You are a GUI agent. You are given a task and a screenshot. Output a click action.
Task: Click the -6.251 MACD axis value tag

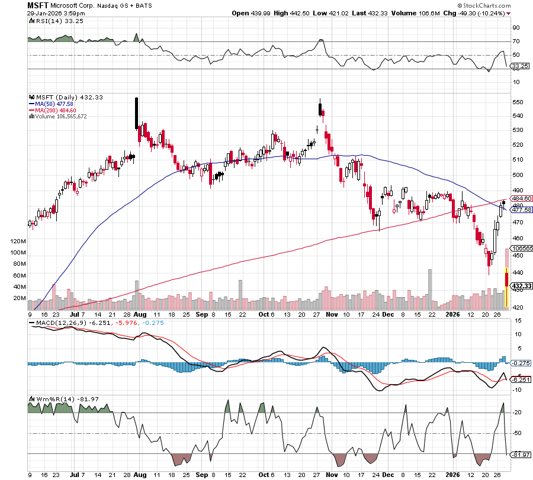520,379
